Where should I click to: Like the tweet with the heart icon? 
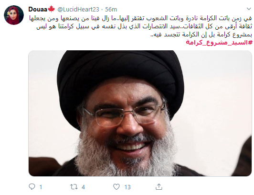point(116,187)
